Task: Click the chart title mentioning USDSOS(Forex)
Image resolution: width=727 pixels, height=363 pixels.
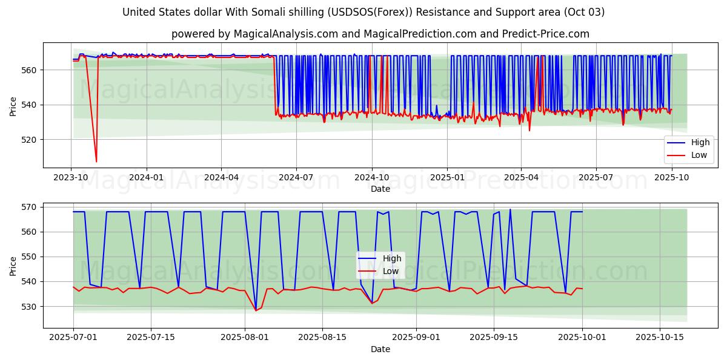Action: (363, 12)
